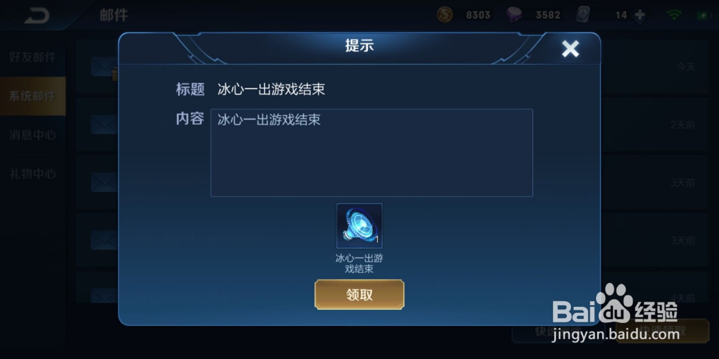Add vouchers with the plus icon
719x359 pixels.
point(640,15)
